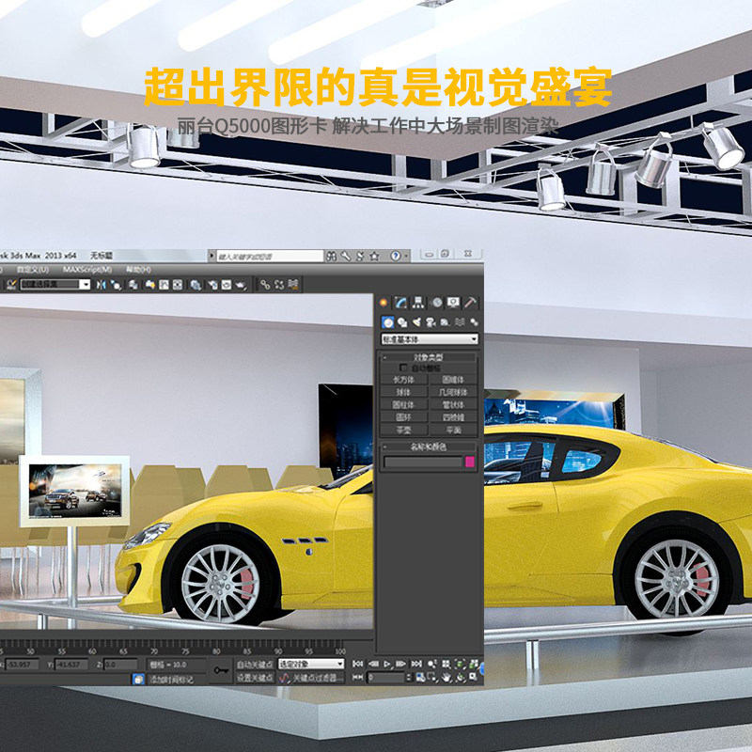This screenshot has height=752, width=752.
Task: Select the Lights category icon
Action: pos(416,322)
